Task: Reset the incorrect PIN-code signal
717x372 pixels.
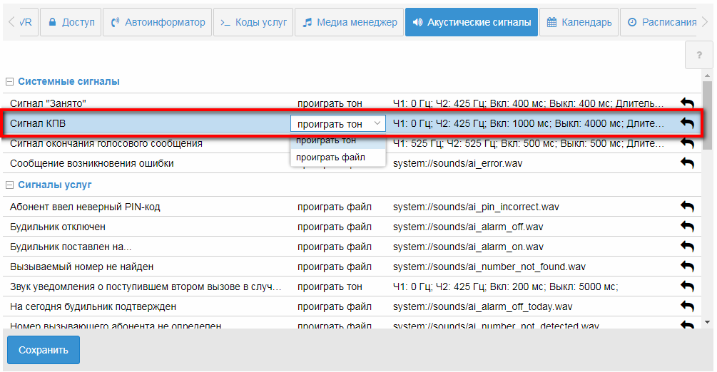Action: coord(687,207)
